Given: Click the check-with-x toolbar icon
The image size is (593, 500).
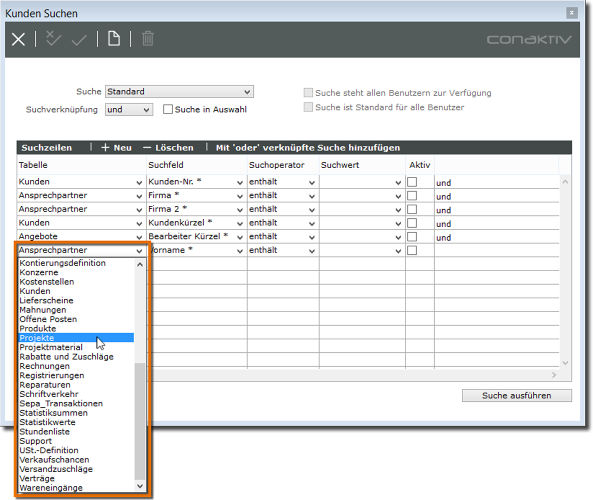Looking at the screenshot, I should (x=53, y=39).
